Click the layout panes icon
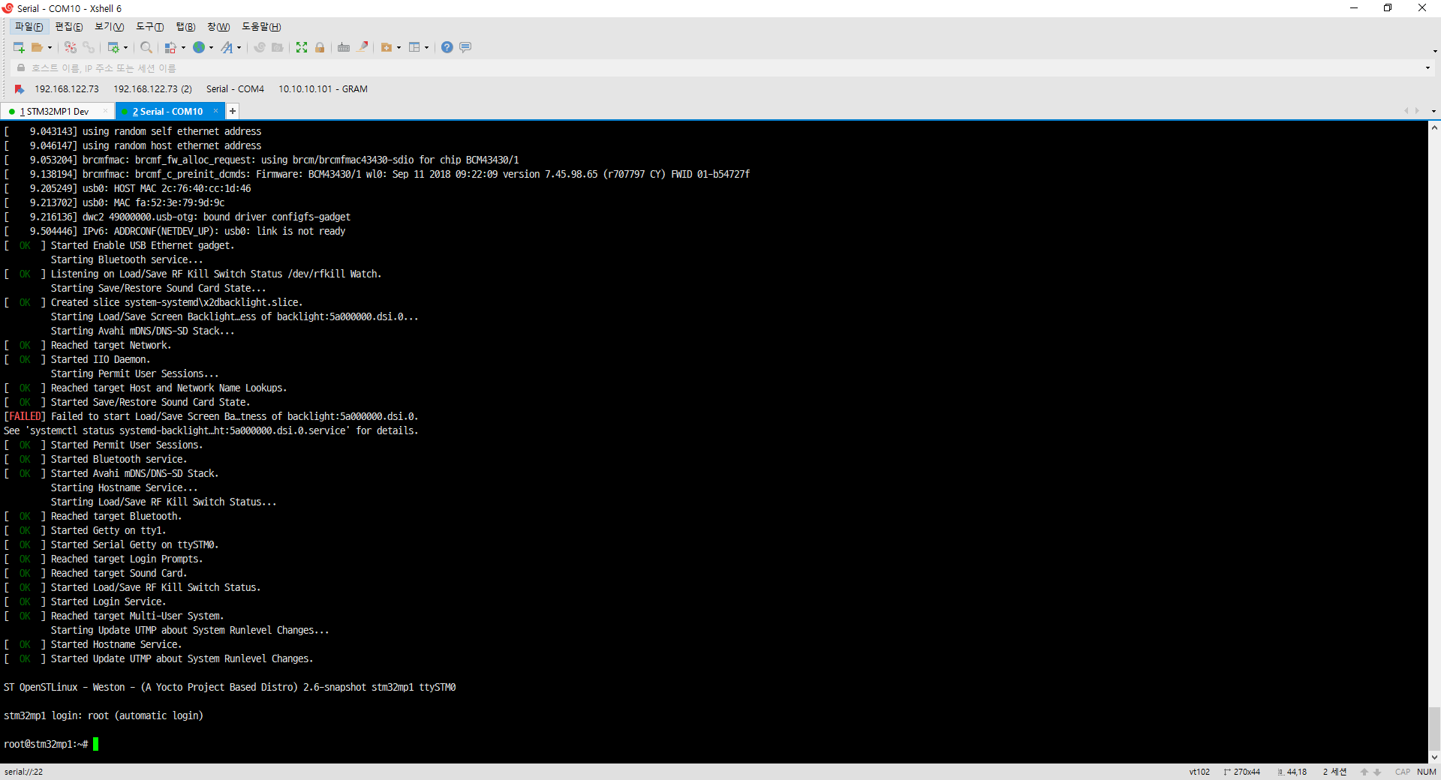Screen dimensions: 1441x780 [x=414, y=47]
